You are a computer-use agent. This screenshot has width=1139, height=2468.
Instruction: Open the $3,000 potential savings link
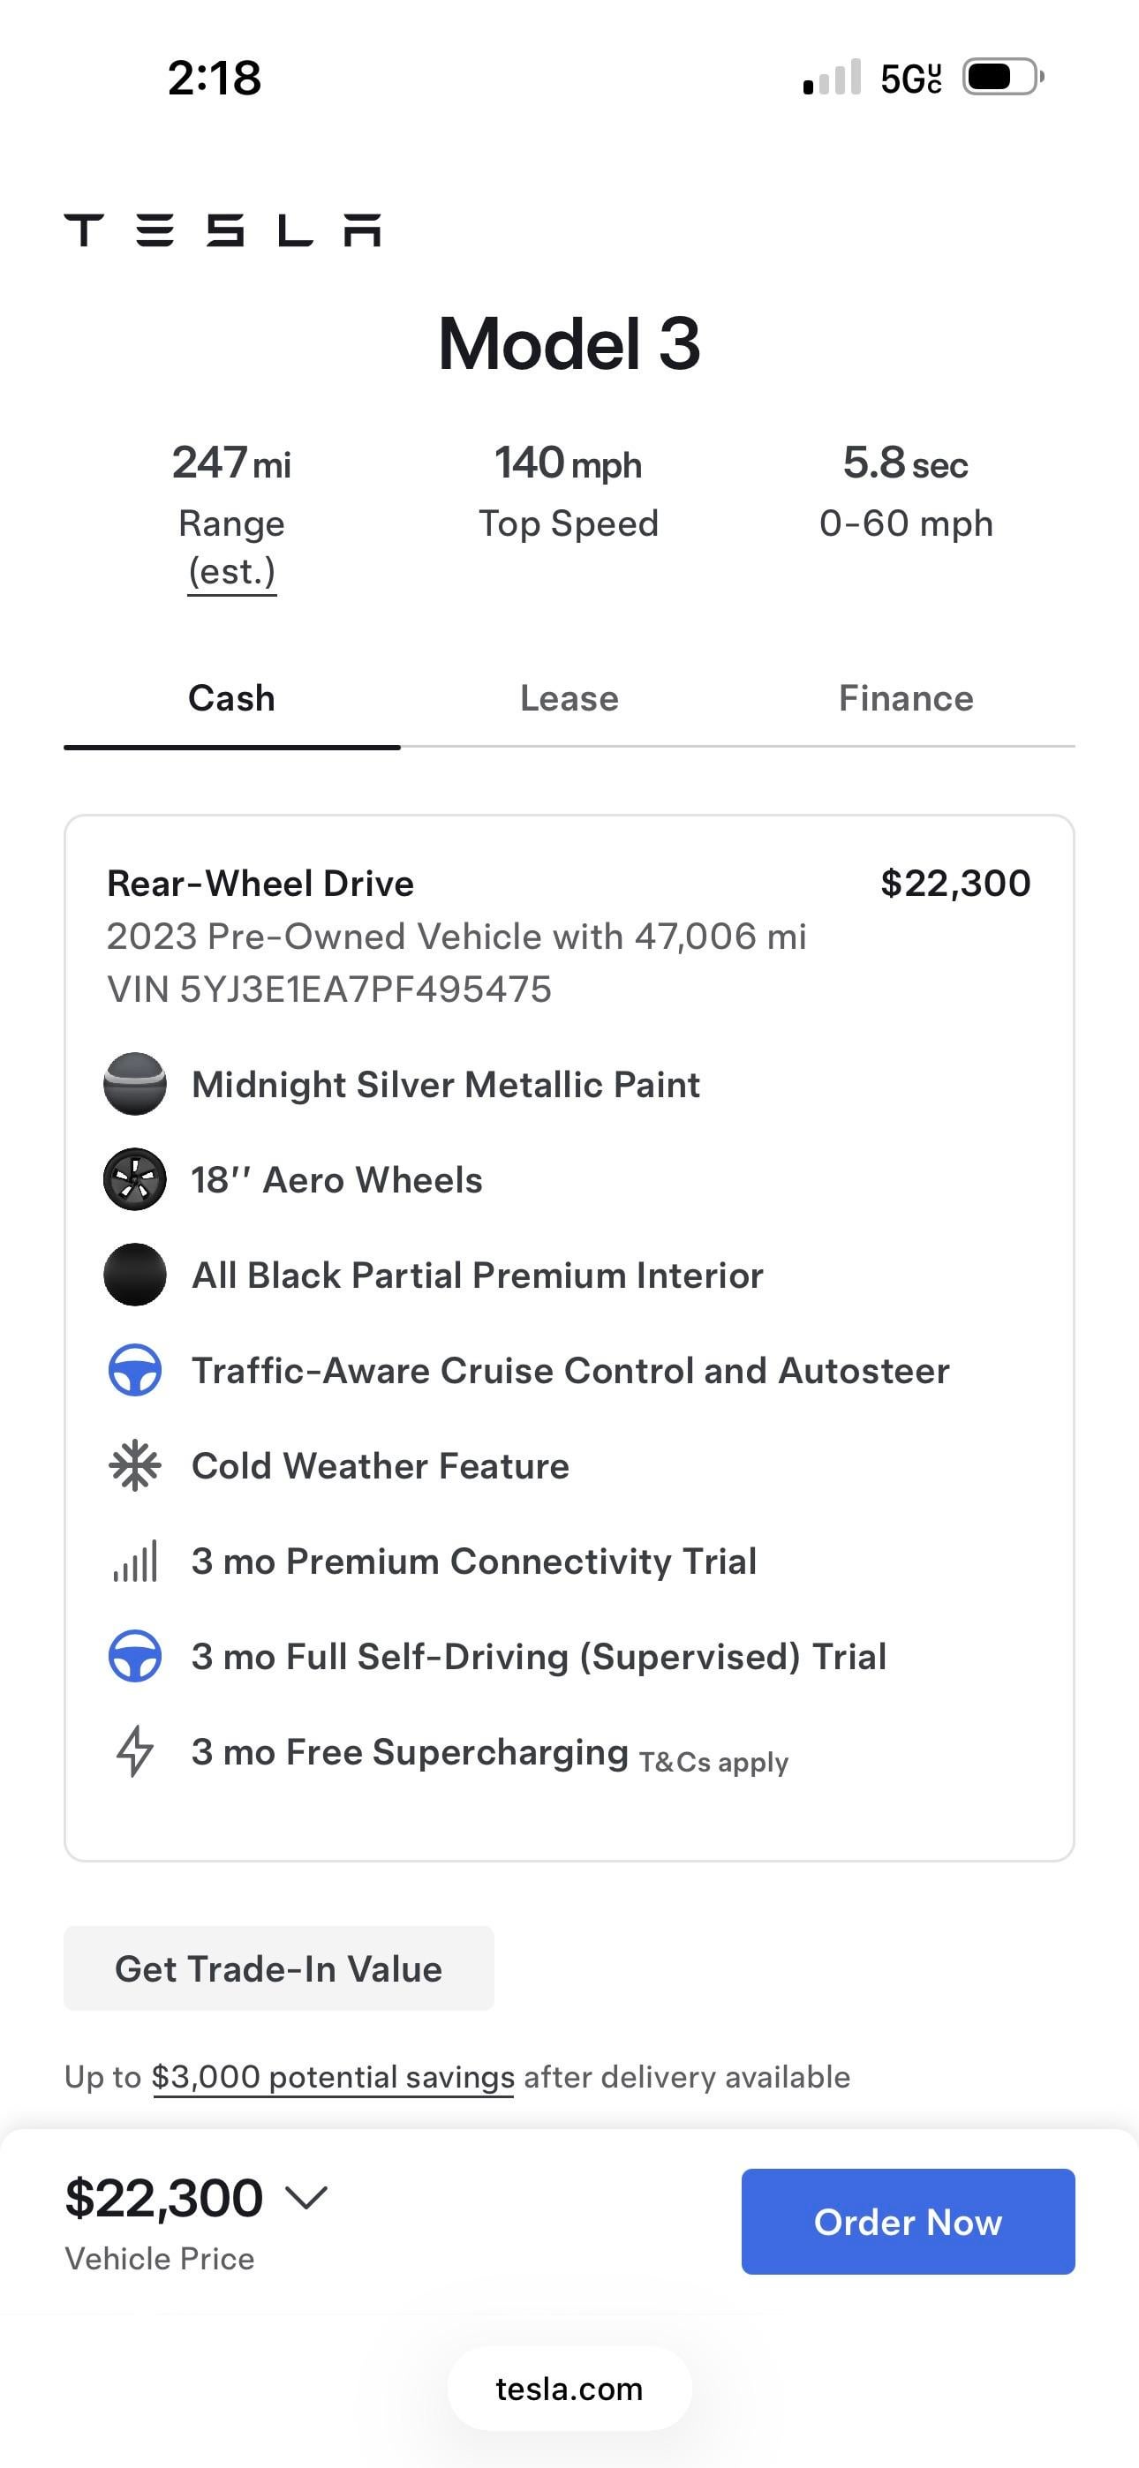[x=333, y=2077]
